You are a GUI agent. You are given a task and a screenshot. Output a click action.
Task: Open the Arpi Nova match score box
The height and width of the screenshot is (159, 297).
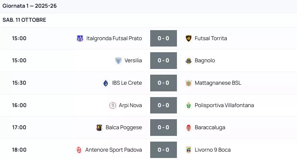click(163, 105)
